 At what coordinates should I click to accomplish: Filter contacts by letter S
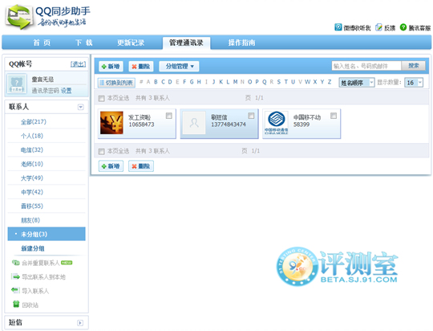279,82
